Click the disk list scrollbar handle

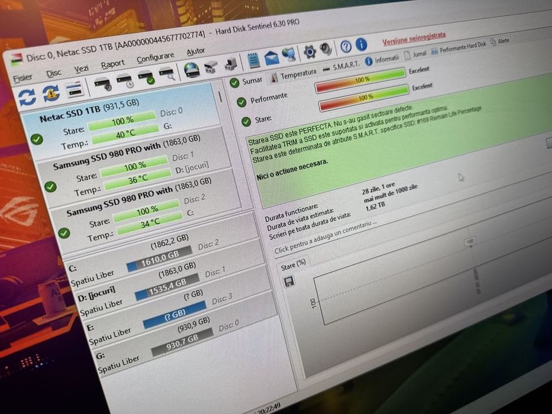220,96
